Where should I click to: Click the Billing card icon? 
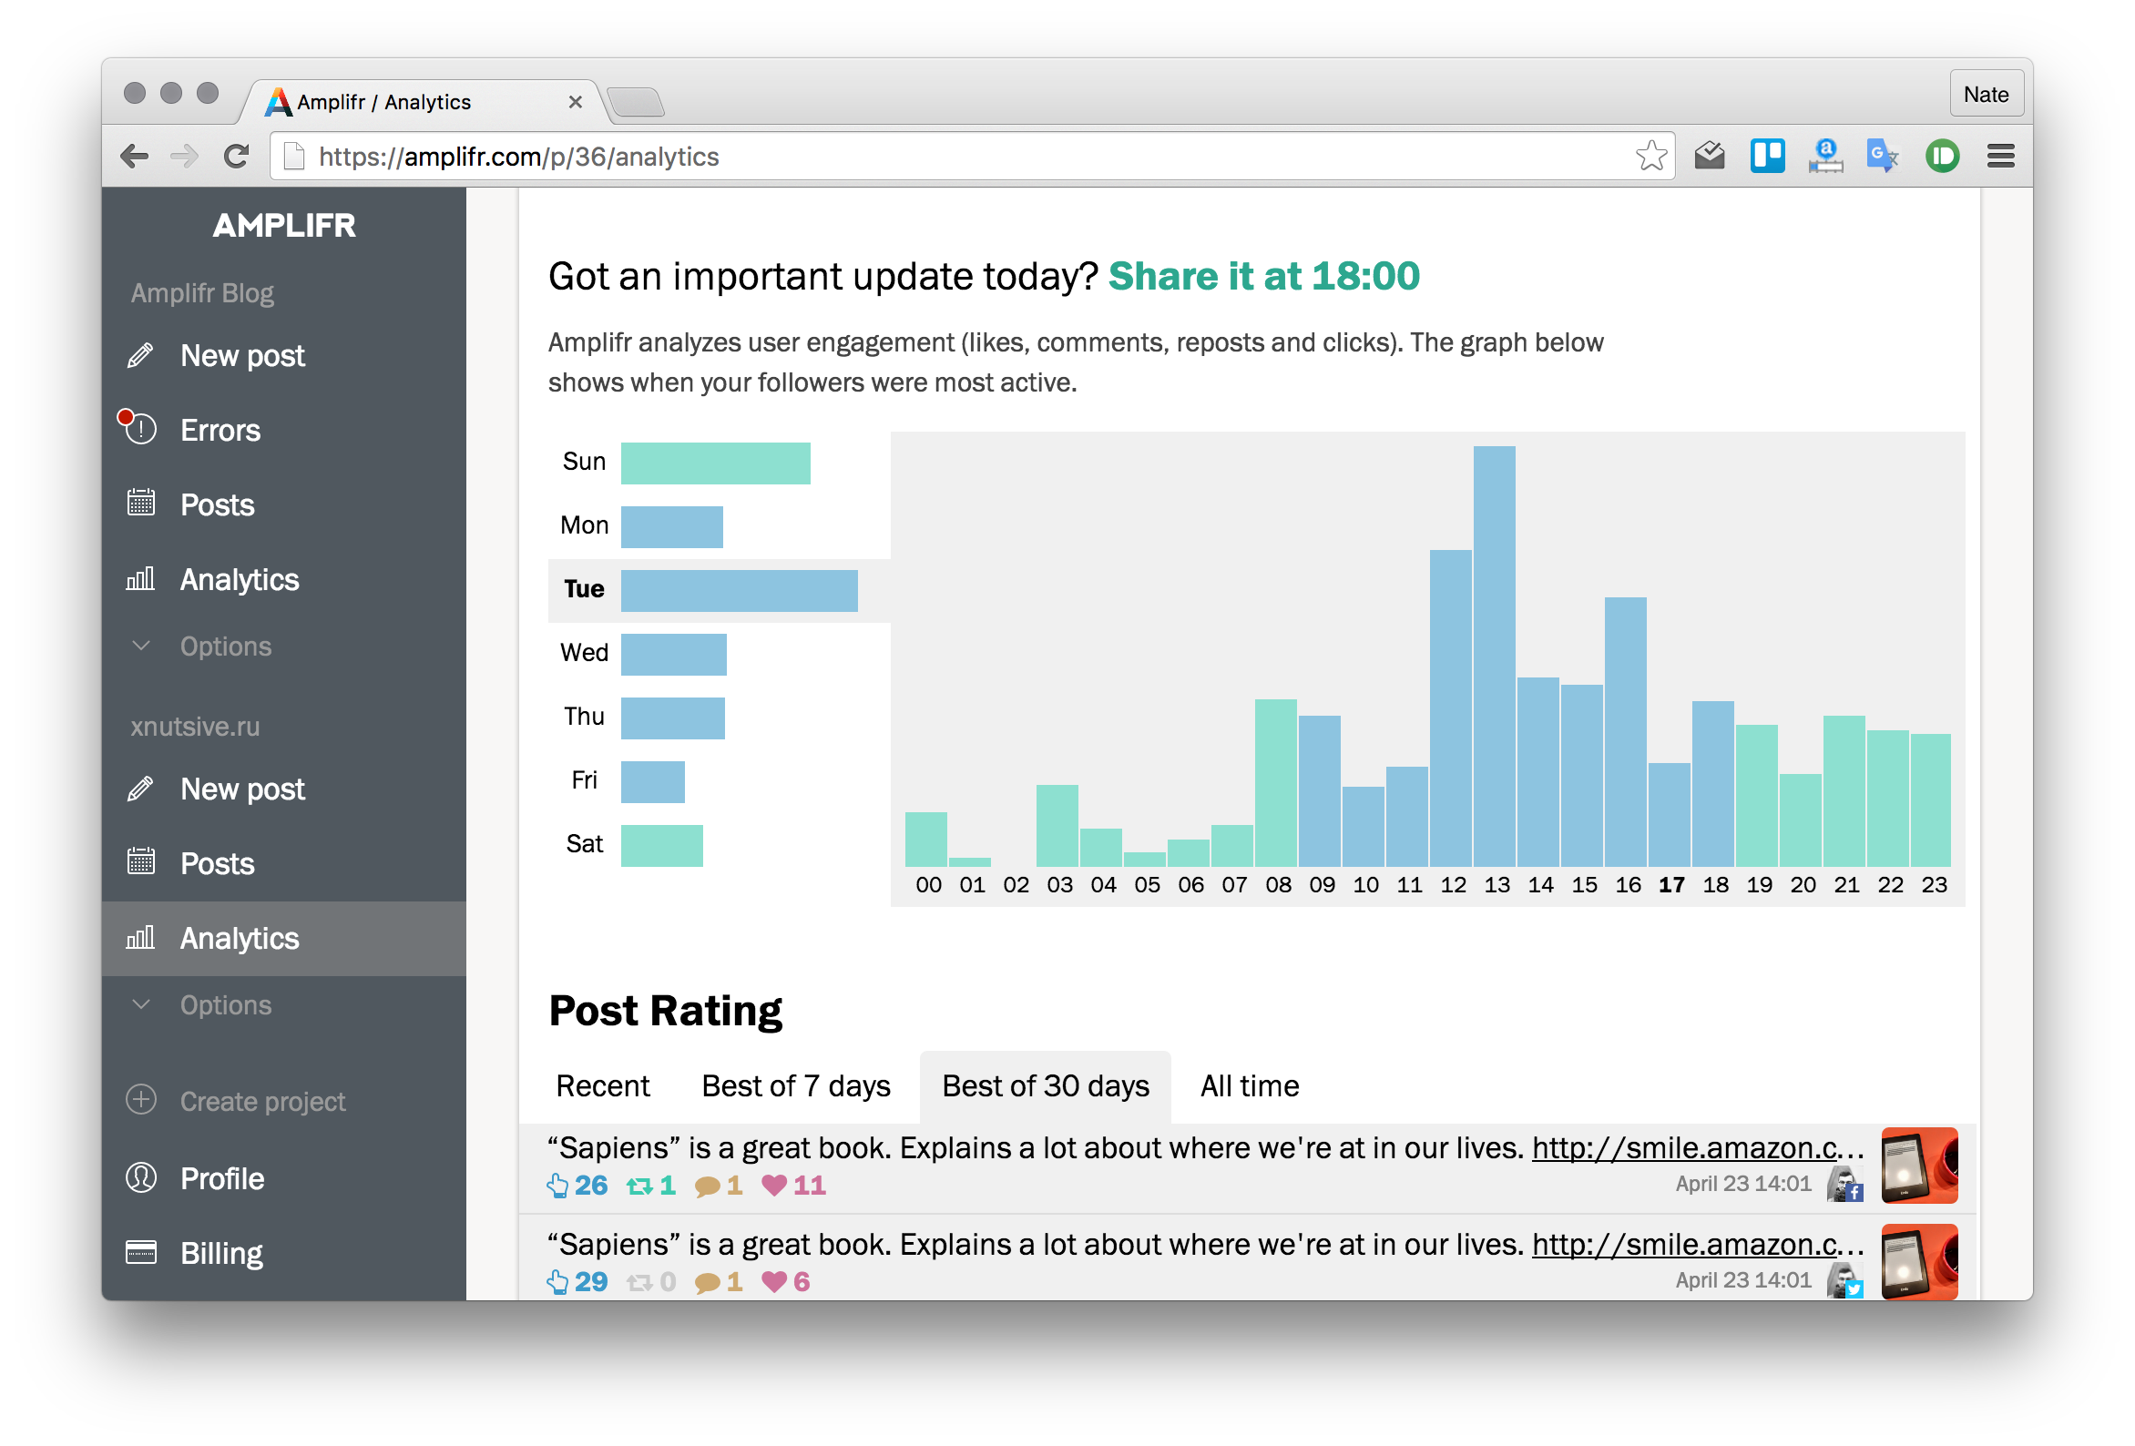point(140,1252)
